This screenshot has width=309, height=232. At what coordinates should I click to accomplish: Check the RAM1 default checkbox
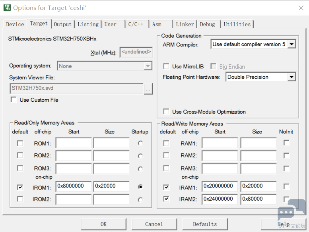pyautogui.click(x=166, y=143)
